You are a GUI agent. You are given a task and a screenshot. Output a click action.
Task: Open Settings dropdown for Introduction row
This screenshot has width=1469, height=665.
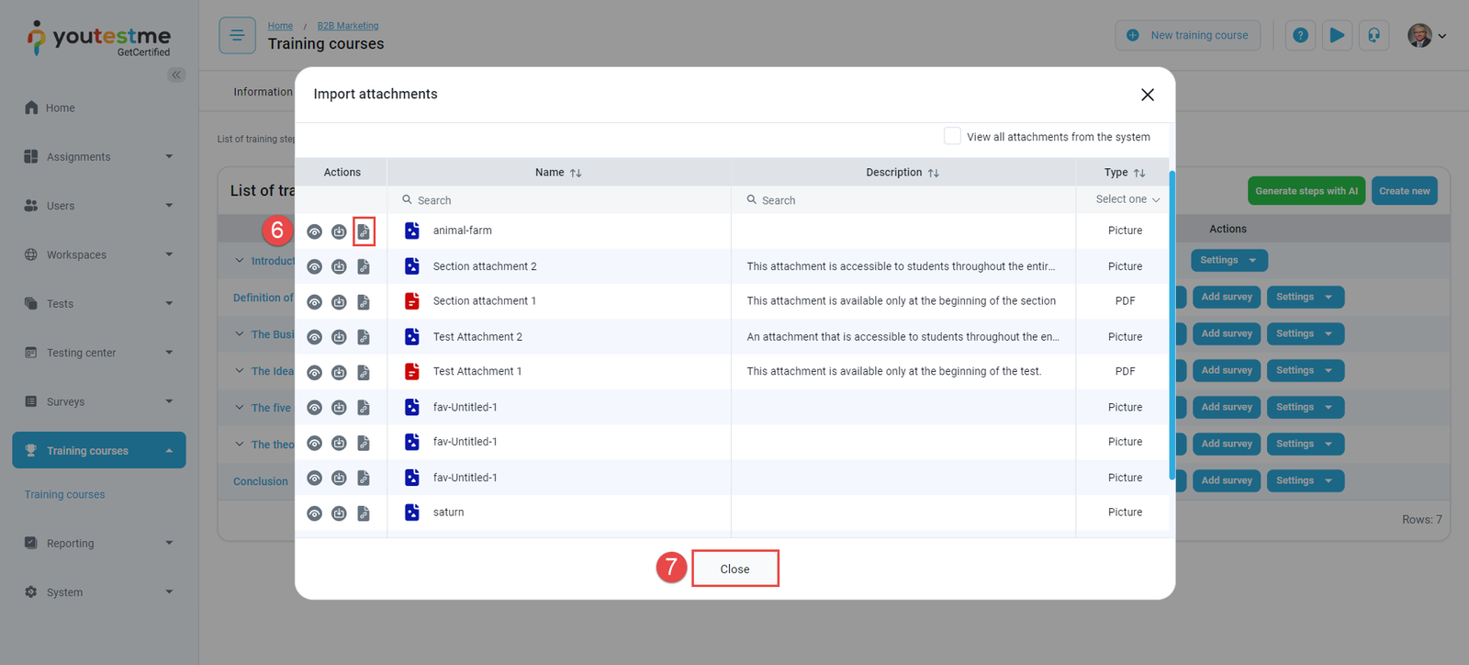pyautogui.click(x=1228, y=260)
